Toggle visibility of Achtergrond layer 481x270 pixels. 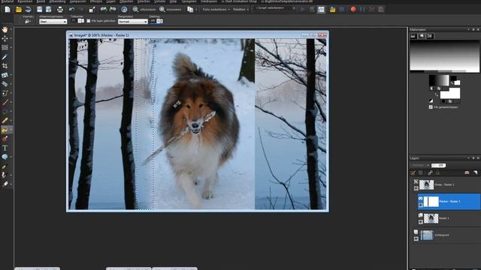(x=416, y=238)
